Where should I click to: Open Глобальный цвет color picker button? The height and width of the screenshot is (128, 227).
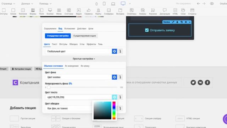[x=114, y=51]
